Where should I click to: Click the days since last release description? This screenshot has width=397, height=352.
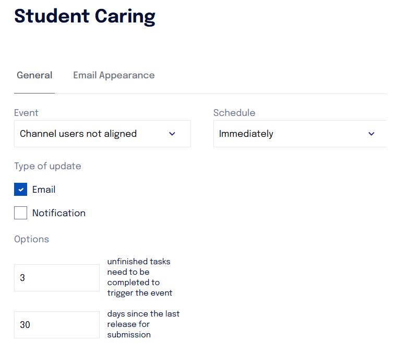[x=143, y=324]
